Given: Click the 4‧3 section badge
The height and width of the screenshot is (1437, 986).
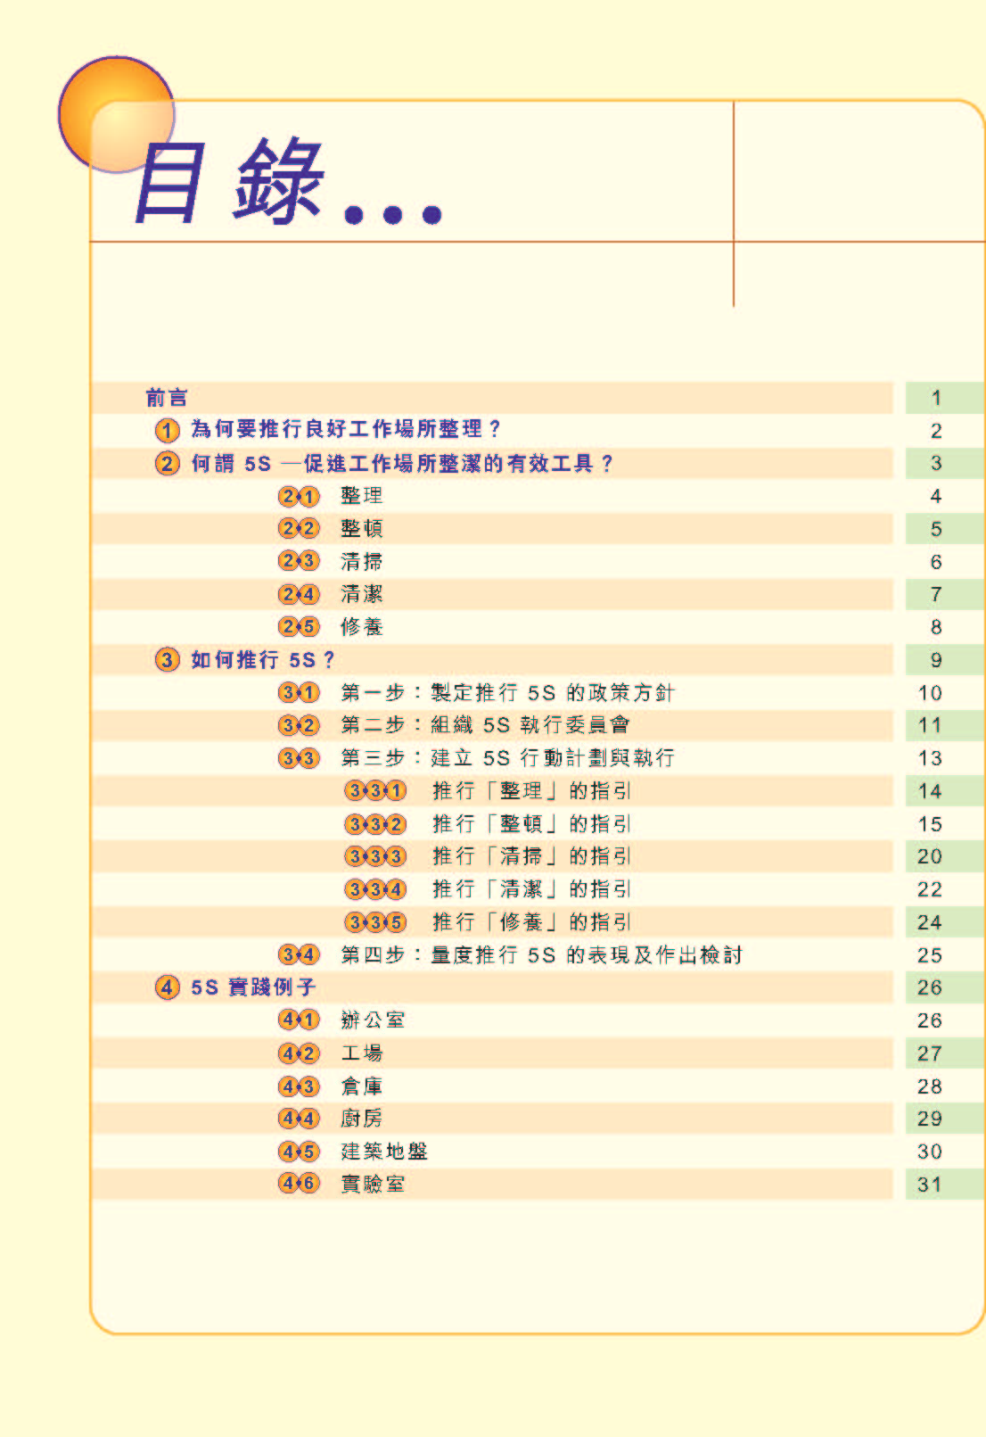Looking at the screenshot, I should click(299, 1087).
